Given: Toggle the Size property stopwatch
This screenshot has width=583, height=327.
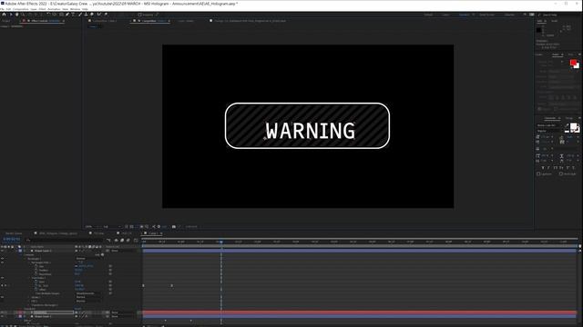Looking at the screenshot, I should 36,266.
